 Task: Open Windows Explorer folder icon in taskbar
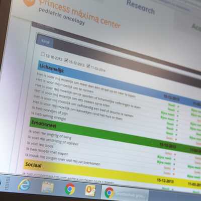tap(47, 187)
